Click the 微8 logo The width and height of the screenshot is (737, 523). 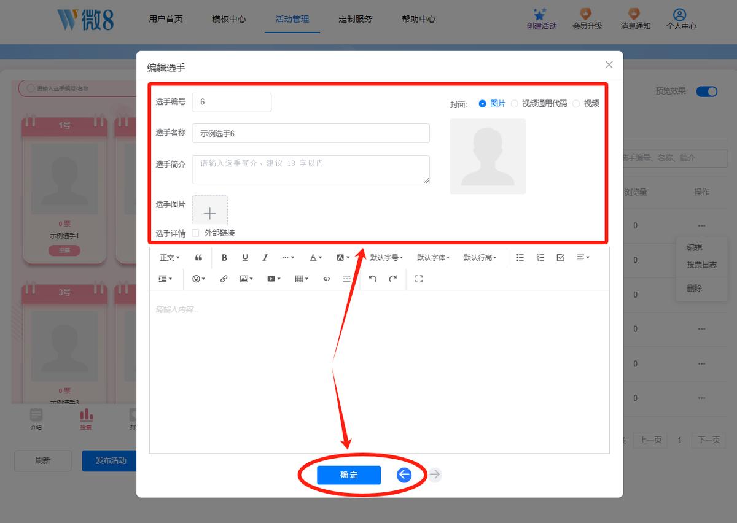(85, 20)
